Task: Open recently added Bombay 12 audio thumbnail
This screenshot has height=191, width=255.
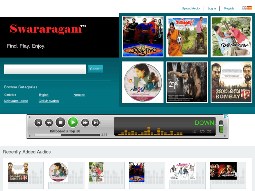Action: tap(18, 172)
